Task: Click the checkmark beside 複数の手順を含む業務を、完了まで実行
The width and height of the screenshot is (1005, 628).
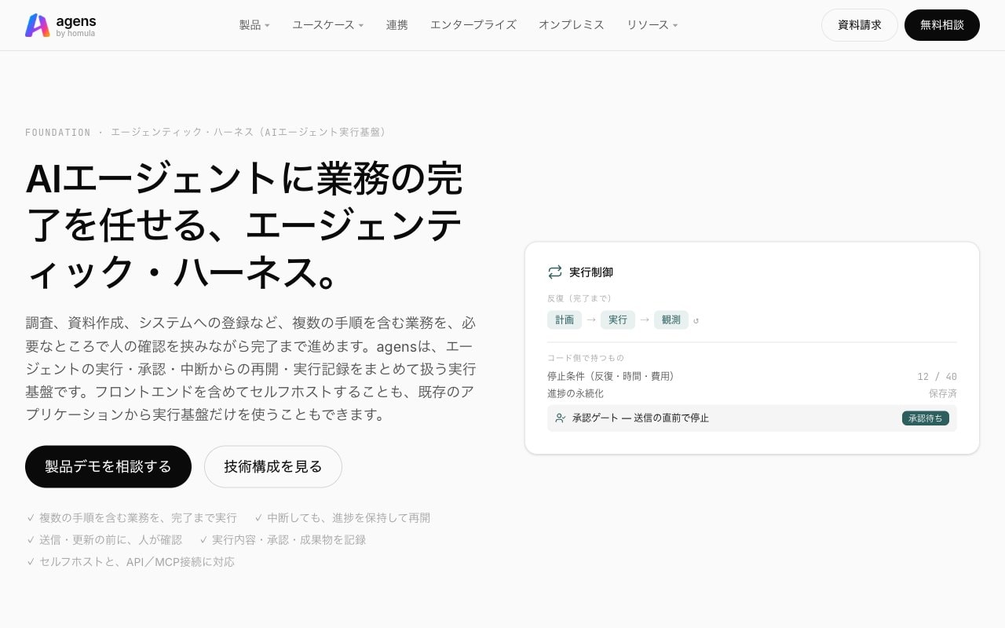Action: click(31, 518)
